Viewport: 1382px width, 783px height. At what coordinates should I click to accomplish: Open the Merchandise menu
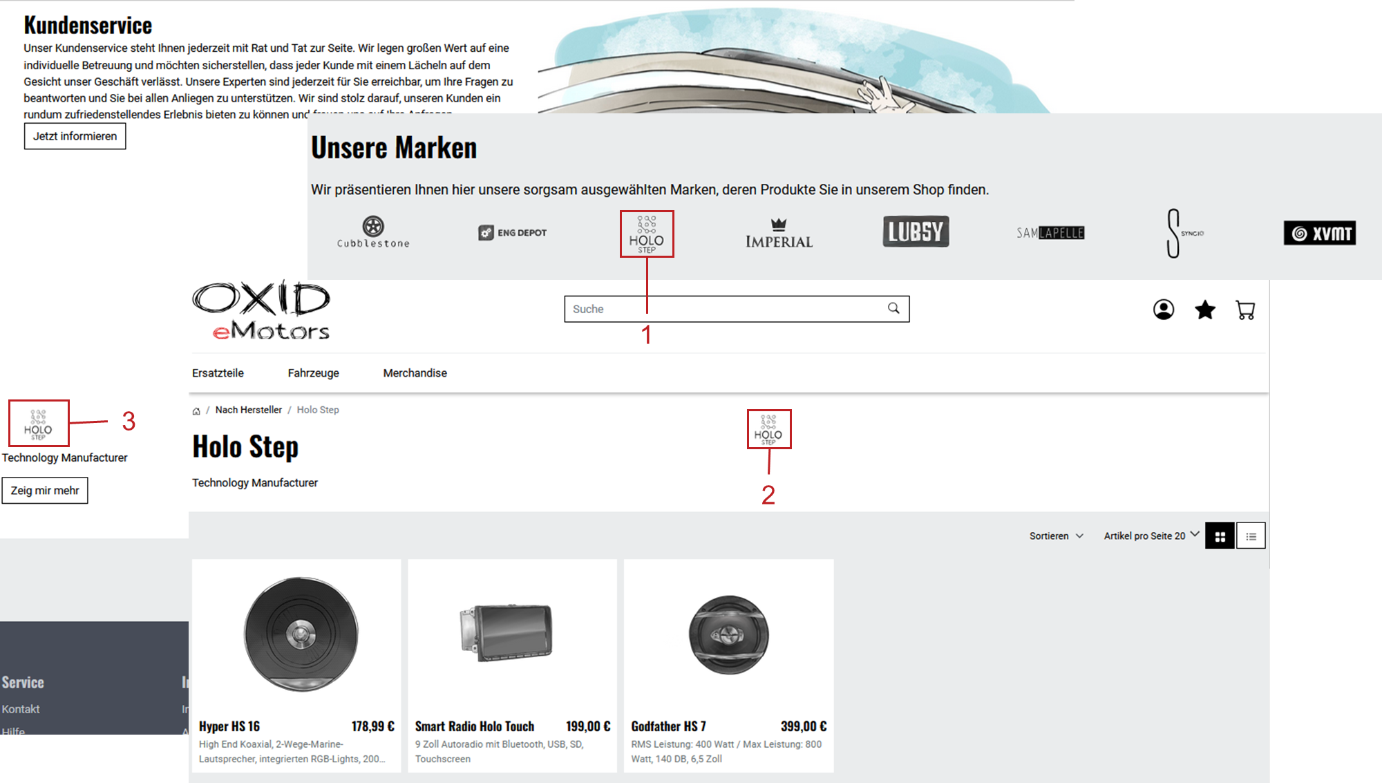point(415,373)
